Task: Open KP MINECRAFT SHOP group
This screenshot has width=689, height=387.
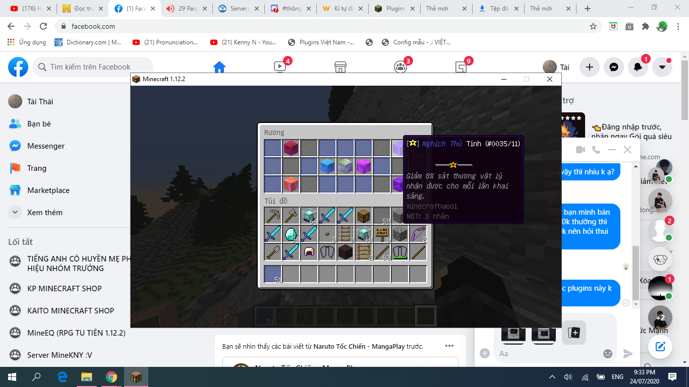Action: (65, 288)
